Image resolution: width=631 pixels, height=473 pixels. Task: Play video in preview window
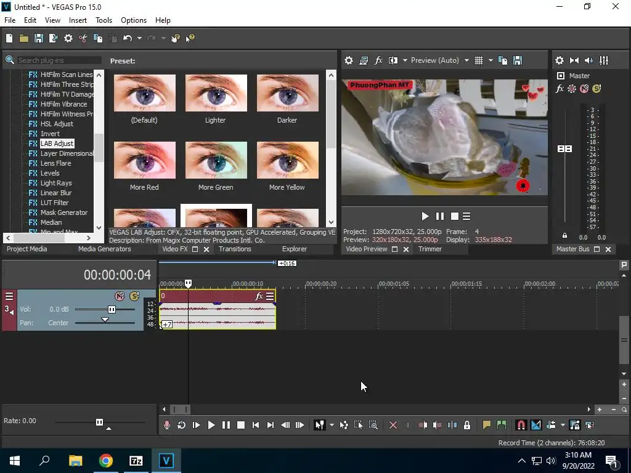pos(425,216)
